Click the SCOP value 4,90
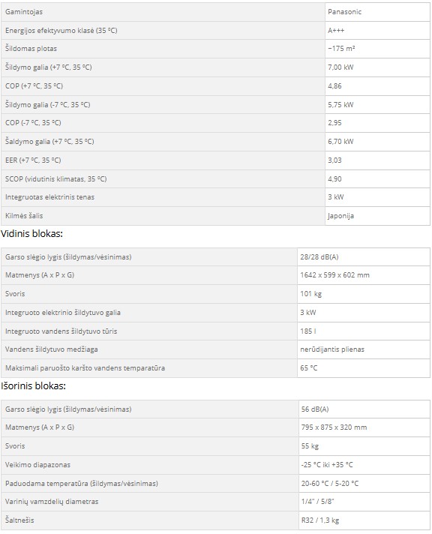Image resolution: width=432 pixels, height=534 pixels. pos(334,179)
